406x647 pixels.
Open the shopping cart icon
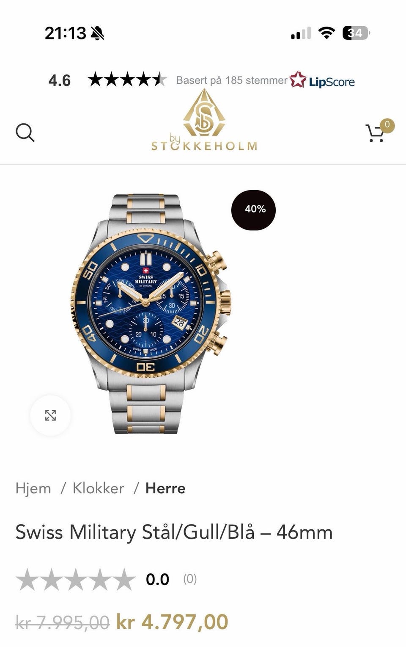click(x=375, y=133)
